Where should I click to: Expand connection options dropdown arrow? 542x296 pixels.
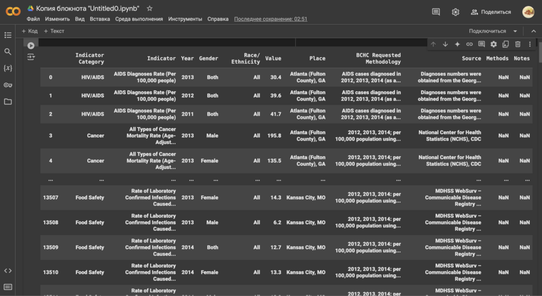click(x=515, y=31)
